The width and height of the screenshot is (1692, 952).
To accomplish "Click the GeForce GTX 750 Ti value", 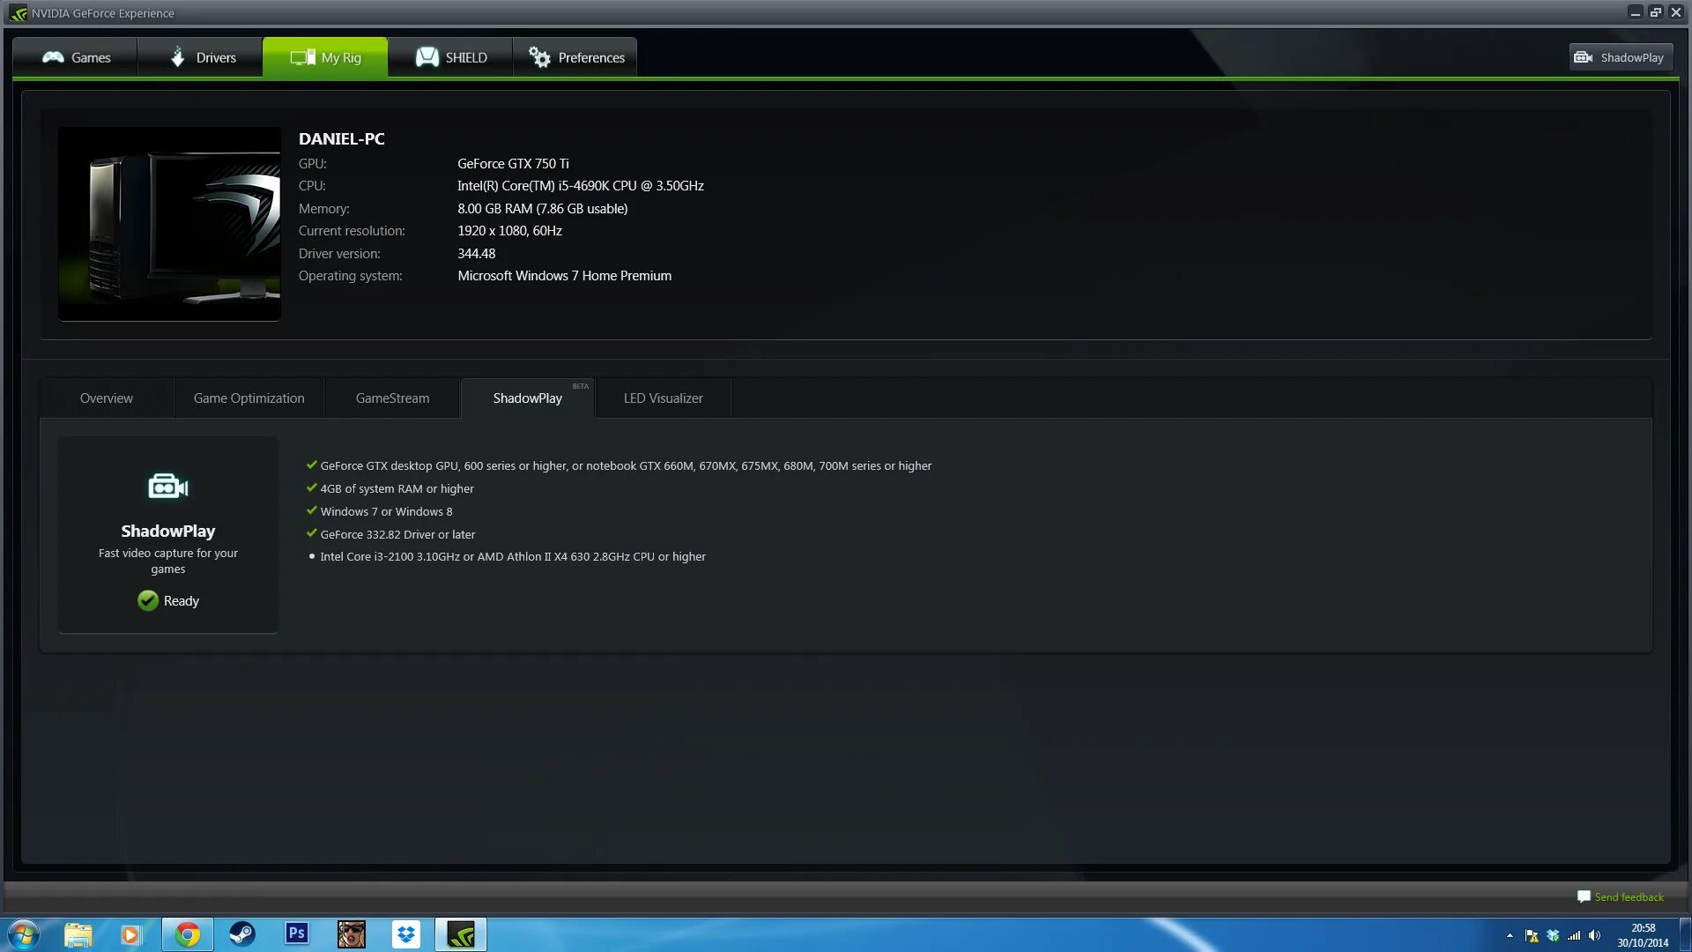I will [513, 164].
